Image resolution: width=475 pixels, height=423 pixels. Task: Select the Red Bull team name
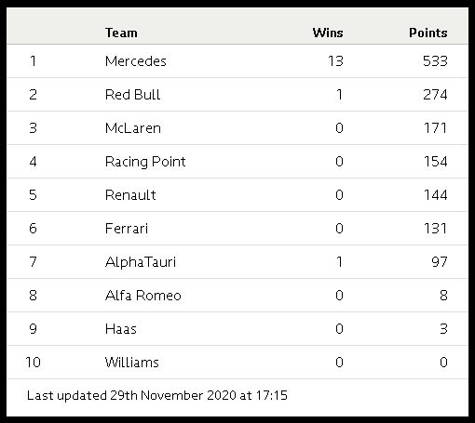133,95
